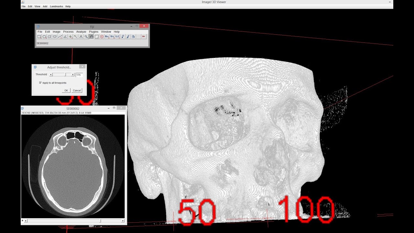
Task: Select the Polygon selection tool in Fiji
Action: pyautogui.click(x=49, y=37)
